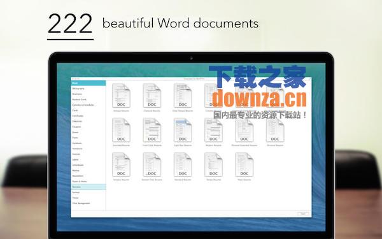Select the Antique Resume document icon
This screenshot has height=239, width=382.
coord(121,96)
